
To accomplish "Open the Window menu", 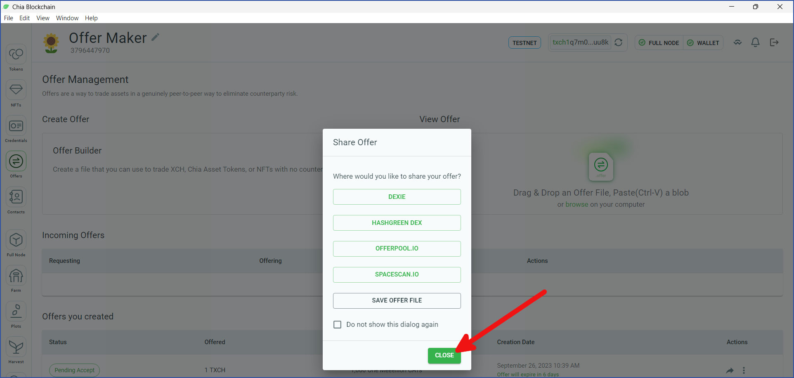I will (67, 18).
